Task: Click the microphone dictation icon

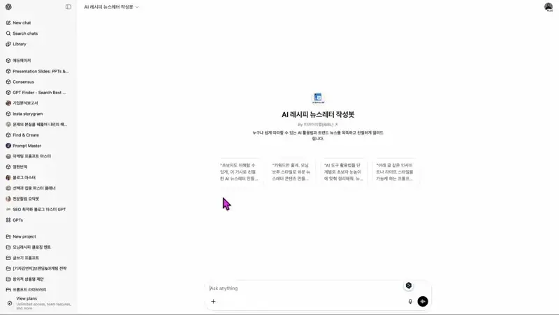Action: pyautogui.click(x=410, y=302)
